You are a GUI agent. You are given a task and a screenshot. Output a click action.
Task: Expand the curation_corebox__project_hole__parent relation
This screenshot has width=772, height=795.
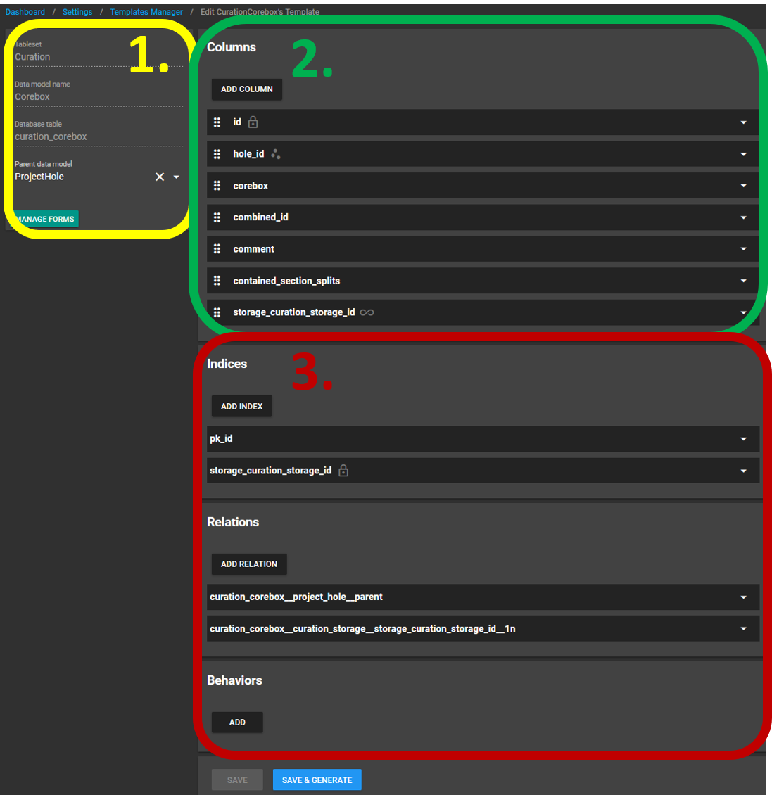(x=743, y=597)
